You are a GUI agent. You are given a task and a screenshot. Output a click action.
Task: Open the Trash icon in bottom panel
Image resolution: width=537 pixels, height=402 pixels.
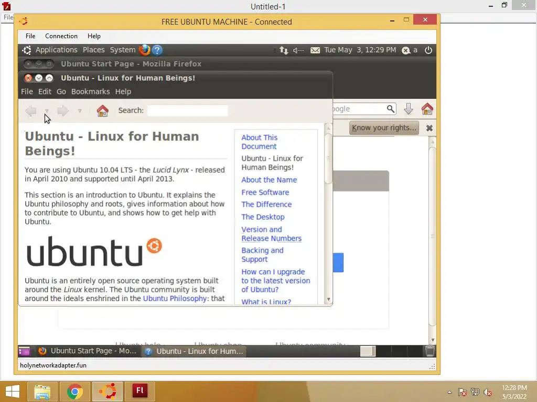click(x=429, y=351)
